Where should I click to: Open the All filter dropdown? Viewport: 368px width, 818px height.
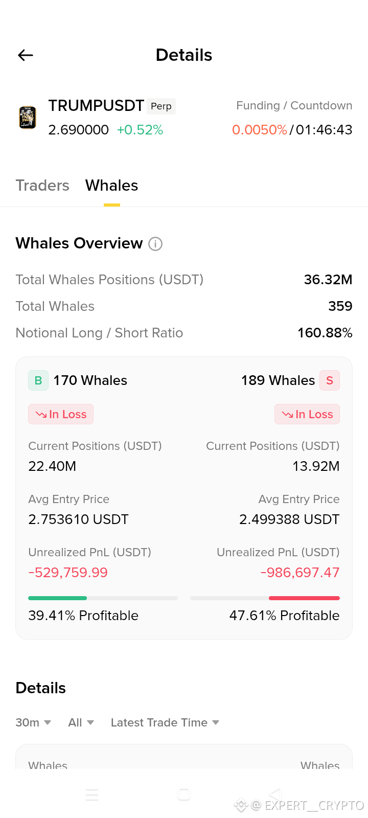click(81, 722)
